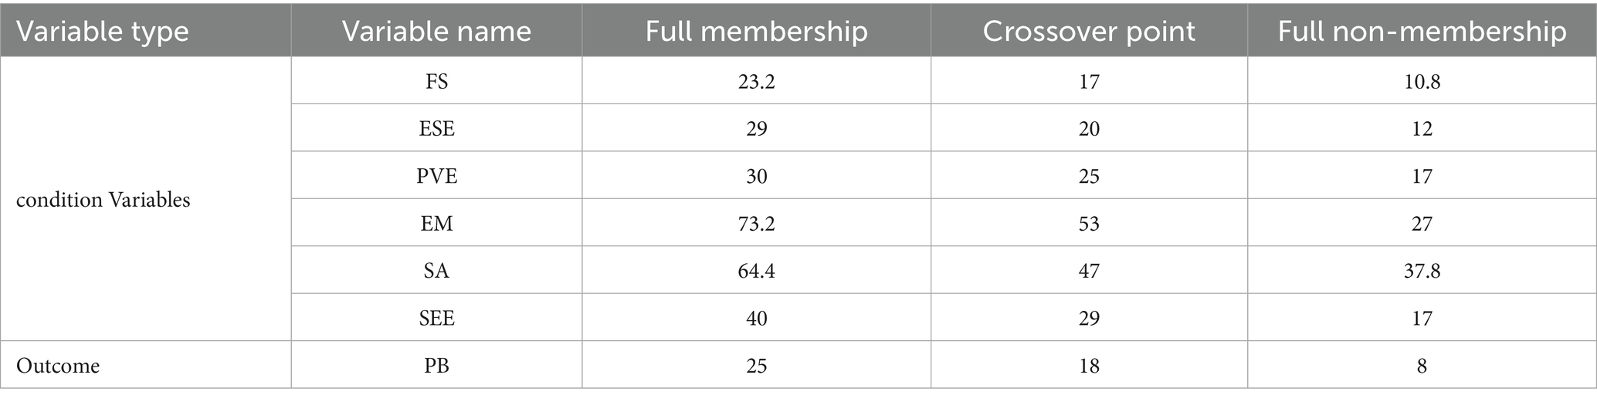1597x402 pixels.
Task: Click the Full non-membership column header
Action: pos(1422,31)
